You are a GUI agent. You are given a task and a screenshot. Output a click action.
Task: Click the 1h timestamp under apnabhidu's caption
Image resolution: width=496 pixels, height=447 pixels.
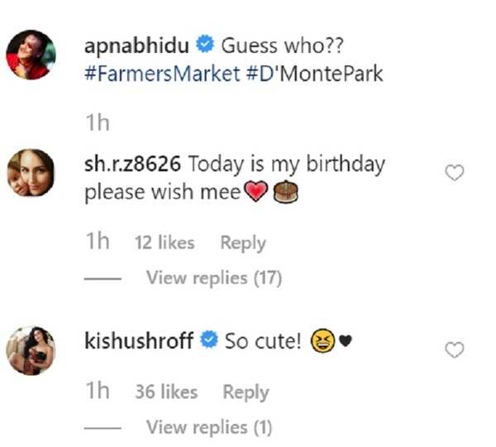[97, 123]
